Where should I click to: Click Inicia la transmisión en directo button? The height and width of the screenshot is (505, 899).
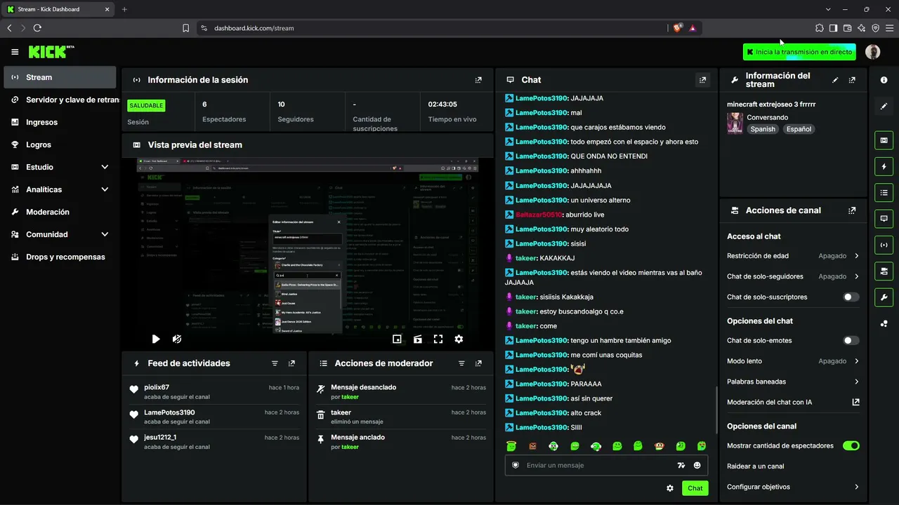click(x=799, y=52)
